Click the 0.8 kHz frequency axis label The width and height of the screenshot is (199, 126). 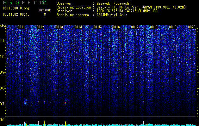pyautogui.click(x=3, y=88)
